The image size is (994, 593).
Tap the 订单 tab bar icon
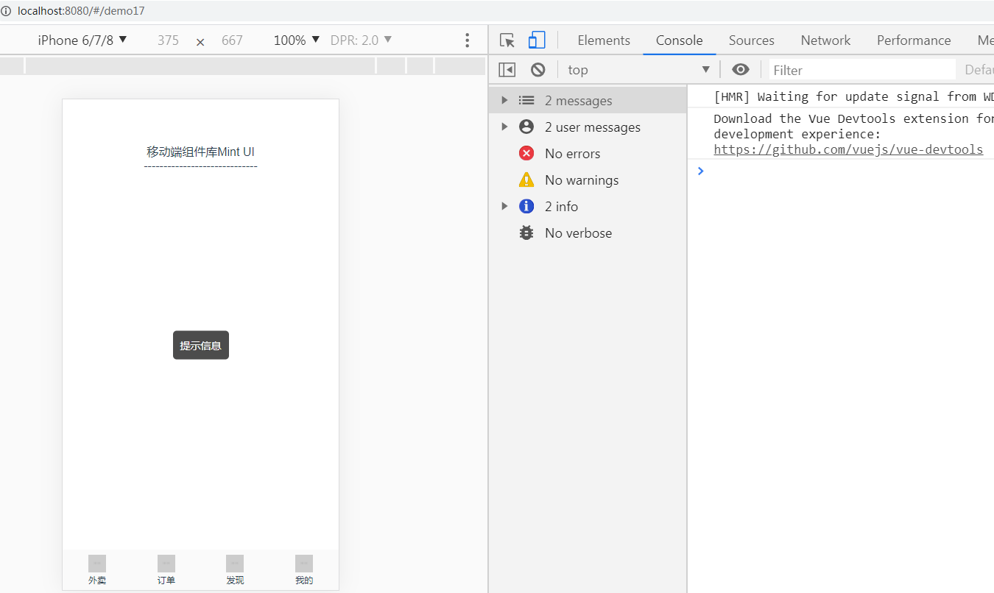point(166,564)
